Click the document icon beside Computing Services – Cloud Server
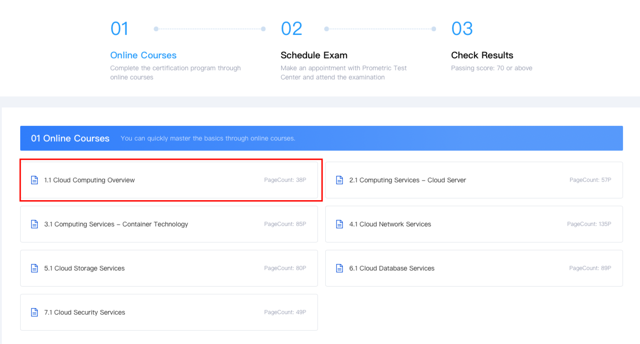The height and width of the screenshot is (344, 640). (340, 180)
